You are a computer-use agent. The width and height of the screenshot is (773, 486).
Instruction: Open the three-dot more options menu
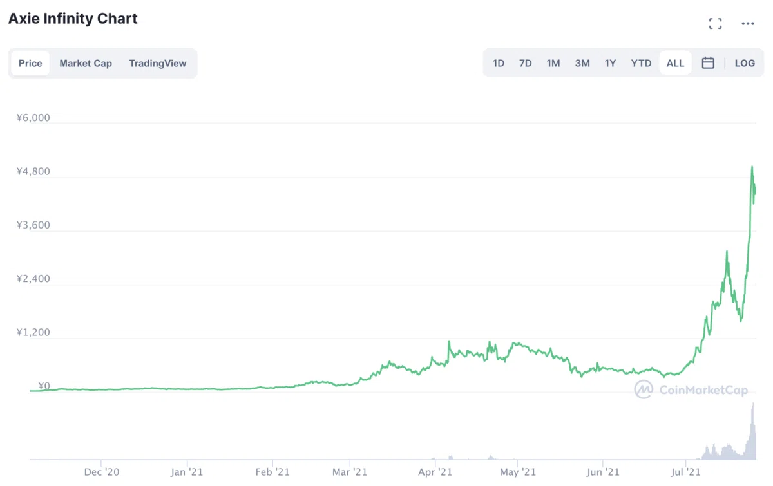click(x=747, y=24)
